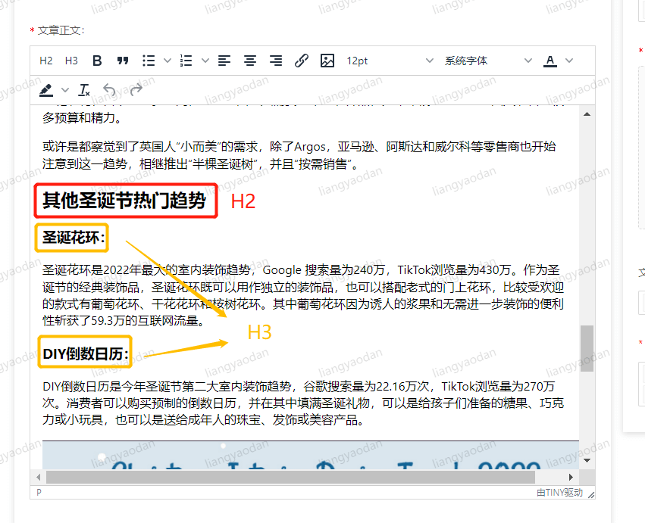Clear formatting from the selected text
This screenshot has width=645, height=523.
[84, 90]
